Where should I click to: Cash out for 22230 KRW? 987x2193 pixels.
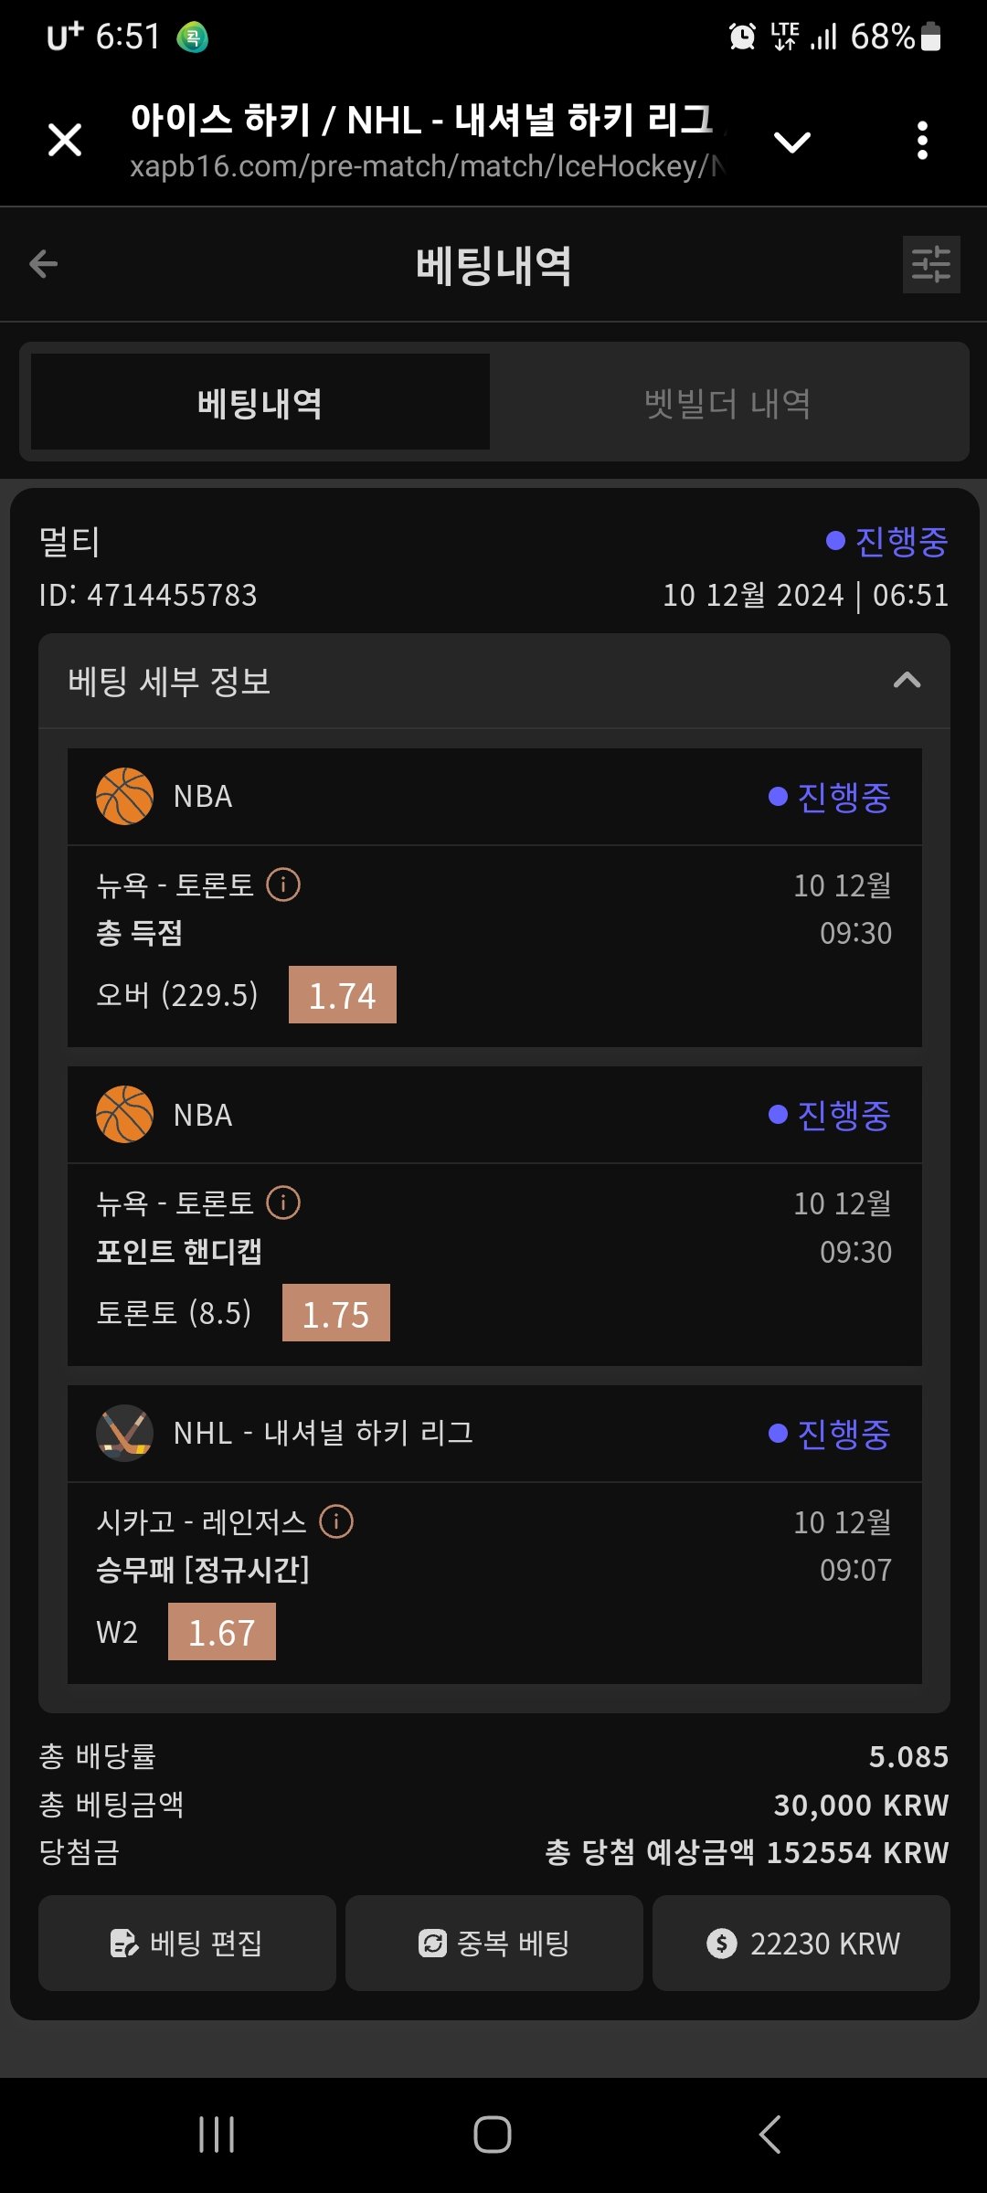tap(801, 1943)
